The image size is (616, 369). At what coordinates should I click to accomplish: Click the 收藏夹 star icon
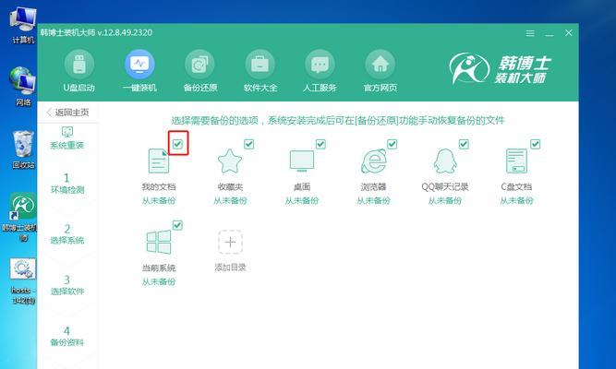230,161
